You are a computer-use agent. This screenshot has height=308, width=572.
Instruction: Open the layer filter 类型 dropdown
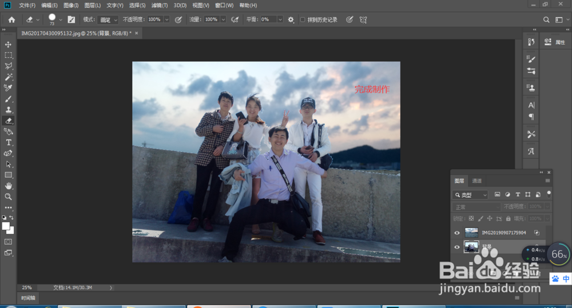coord(471,195)
